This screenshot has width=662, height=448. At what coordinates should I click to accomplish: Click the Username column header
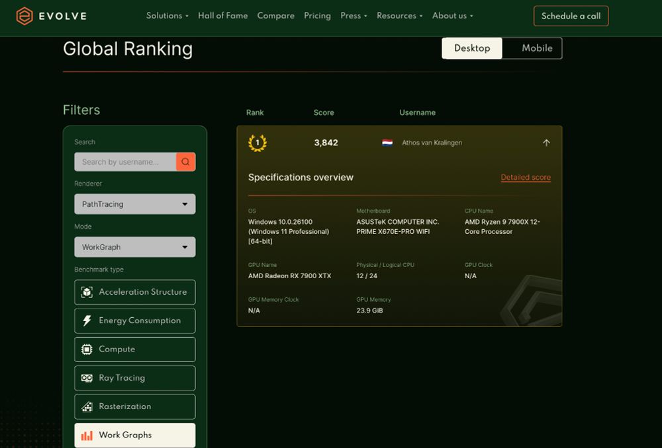[x=418, y=112]
